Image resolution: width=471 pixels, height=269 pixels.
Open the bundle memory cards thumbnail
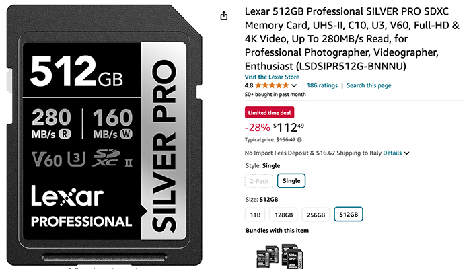(280, 256)
